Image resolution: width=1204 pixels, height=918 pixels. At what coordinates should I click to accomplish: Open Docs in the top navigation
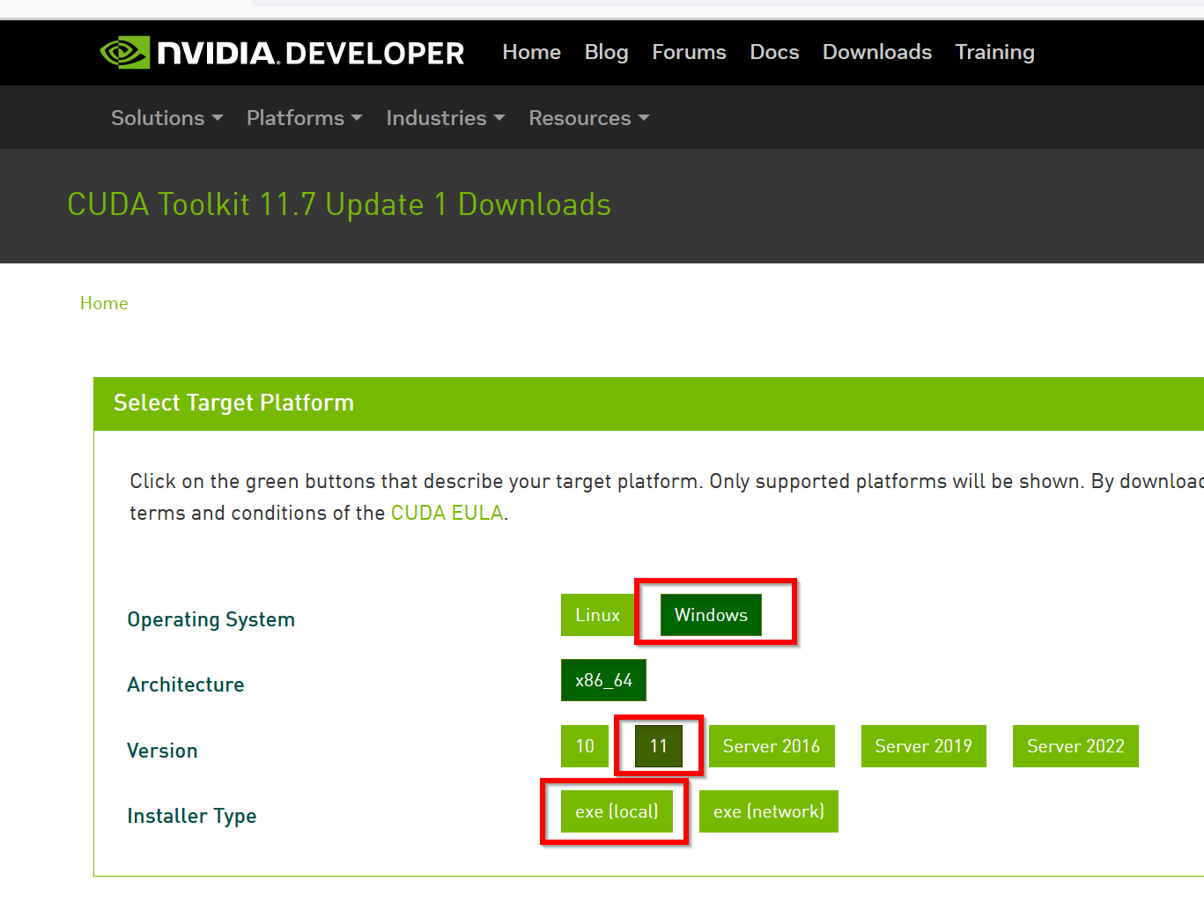pos(774,52)
